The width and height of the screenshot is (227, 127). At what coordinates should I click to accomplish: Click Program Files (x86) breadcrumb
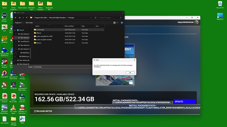coord(40,18)
